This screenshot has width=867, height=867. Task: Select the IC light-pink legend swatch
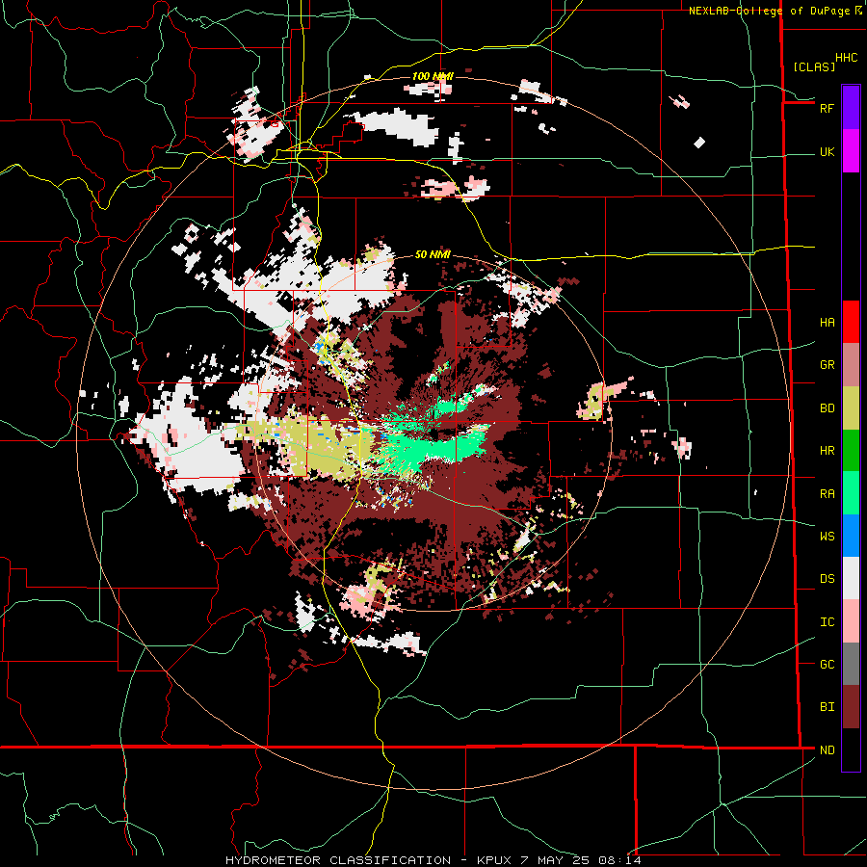(851, 621)
